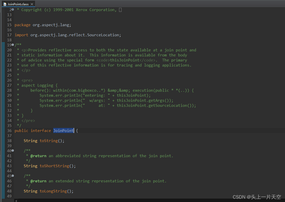Collapse the Javadoc comment at line 40
The height and width of the screenshot is (202, 285).
tap(13, 150)
